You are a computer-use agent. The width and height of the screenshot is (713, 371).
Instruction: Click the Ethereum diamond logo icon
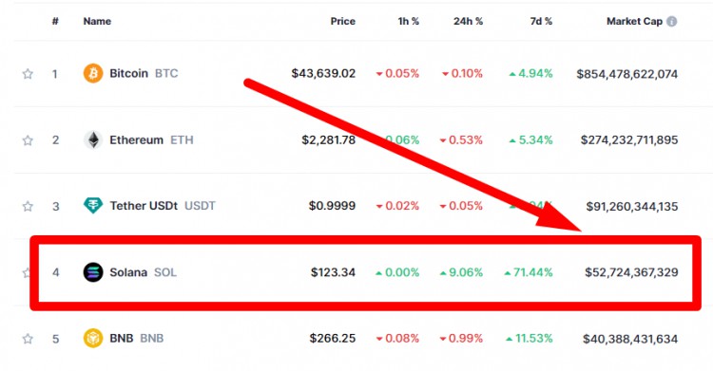pos(93,139)
